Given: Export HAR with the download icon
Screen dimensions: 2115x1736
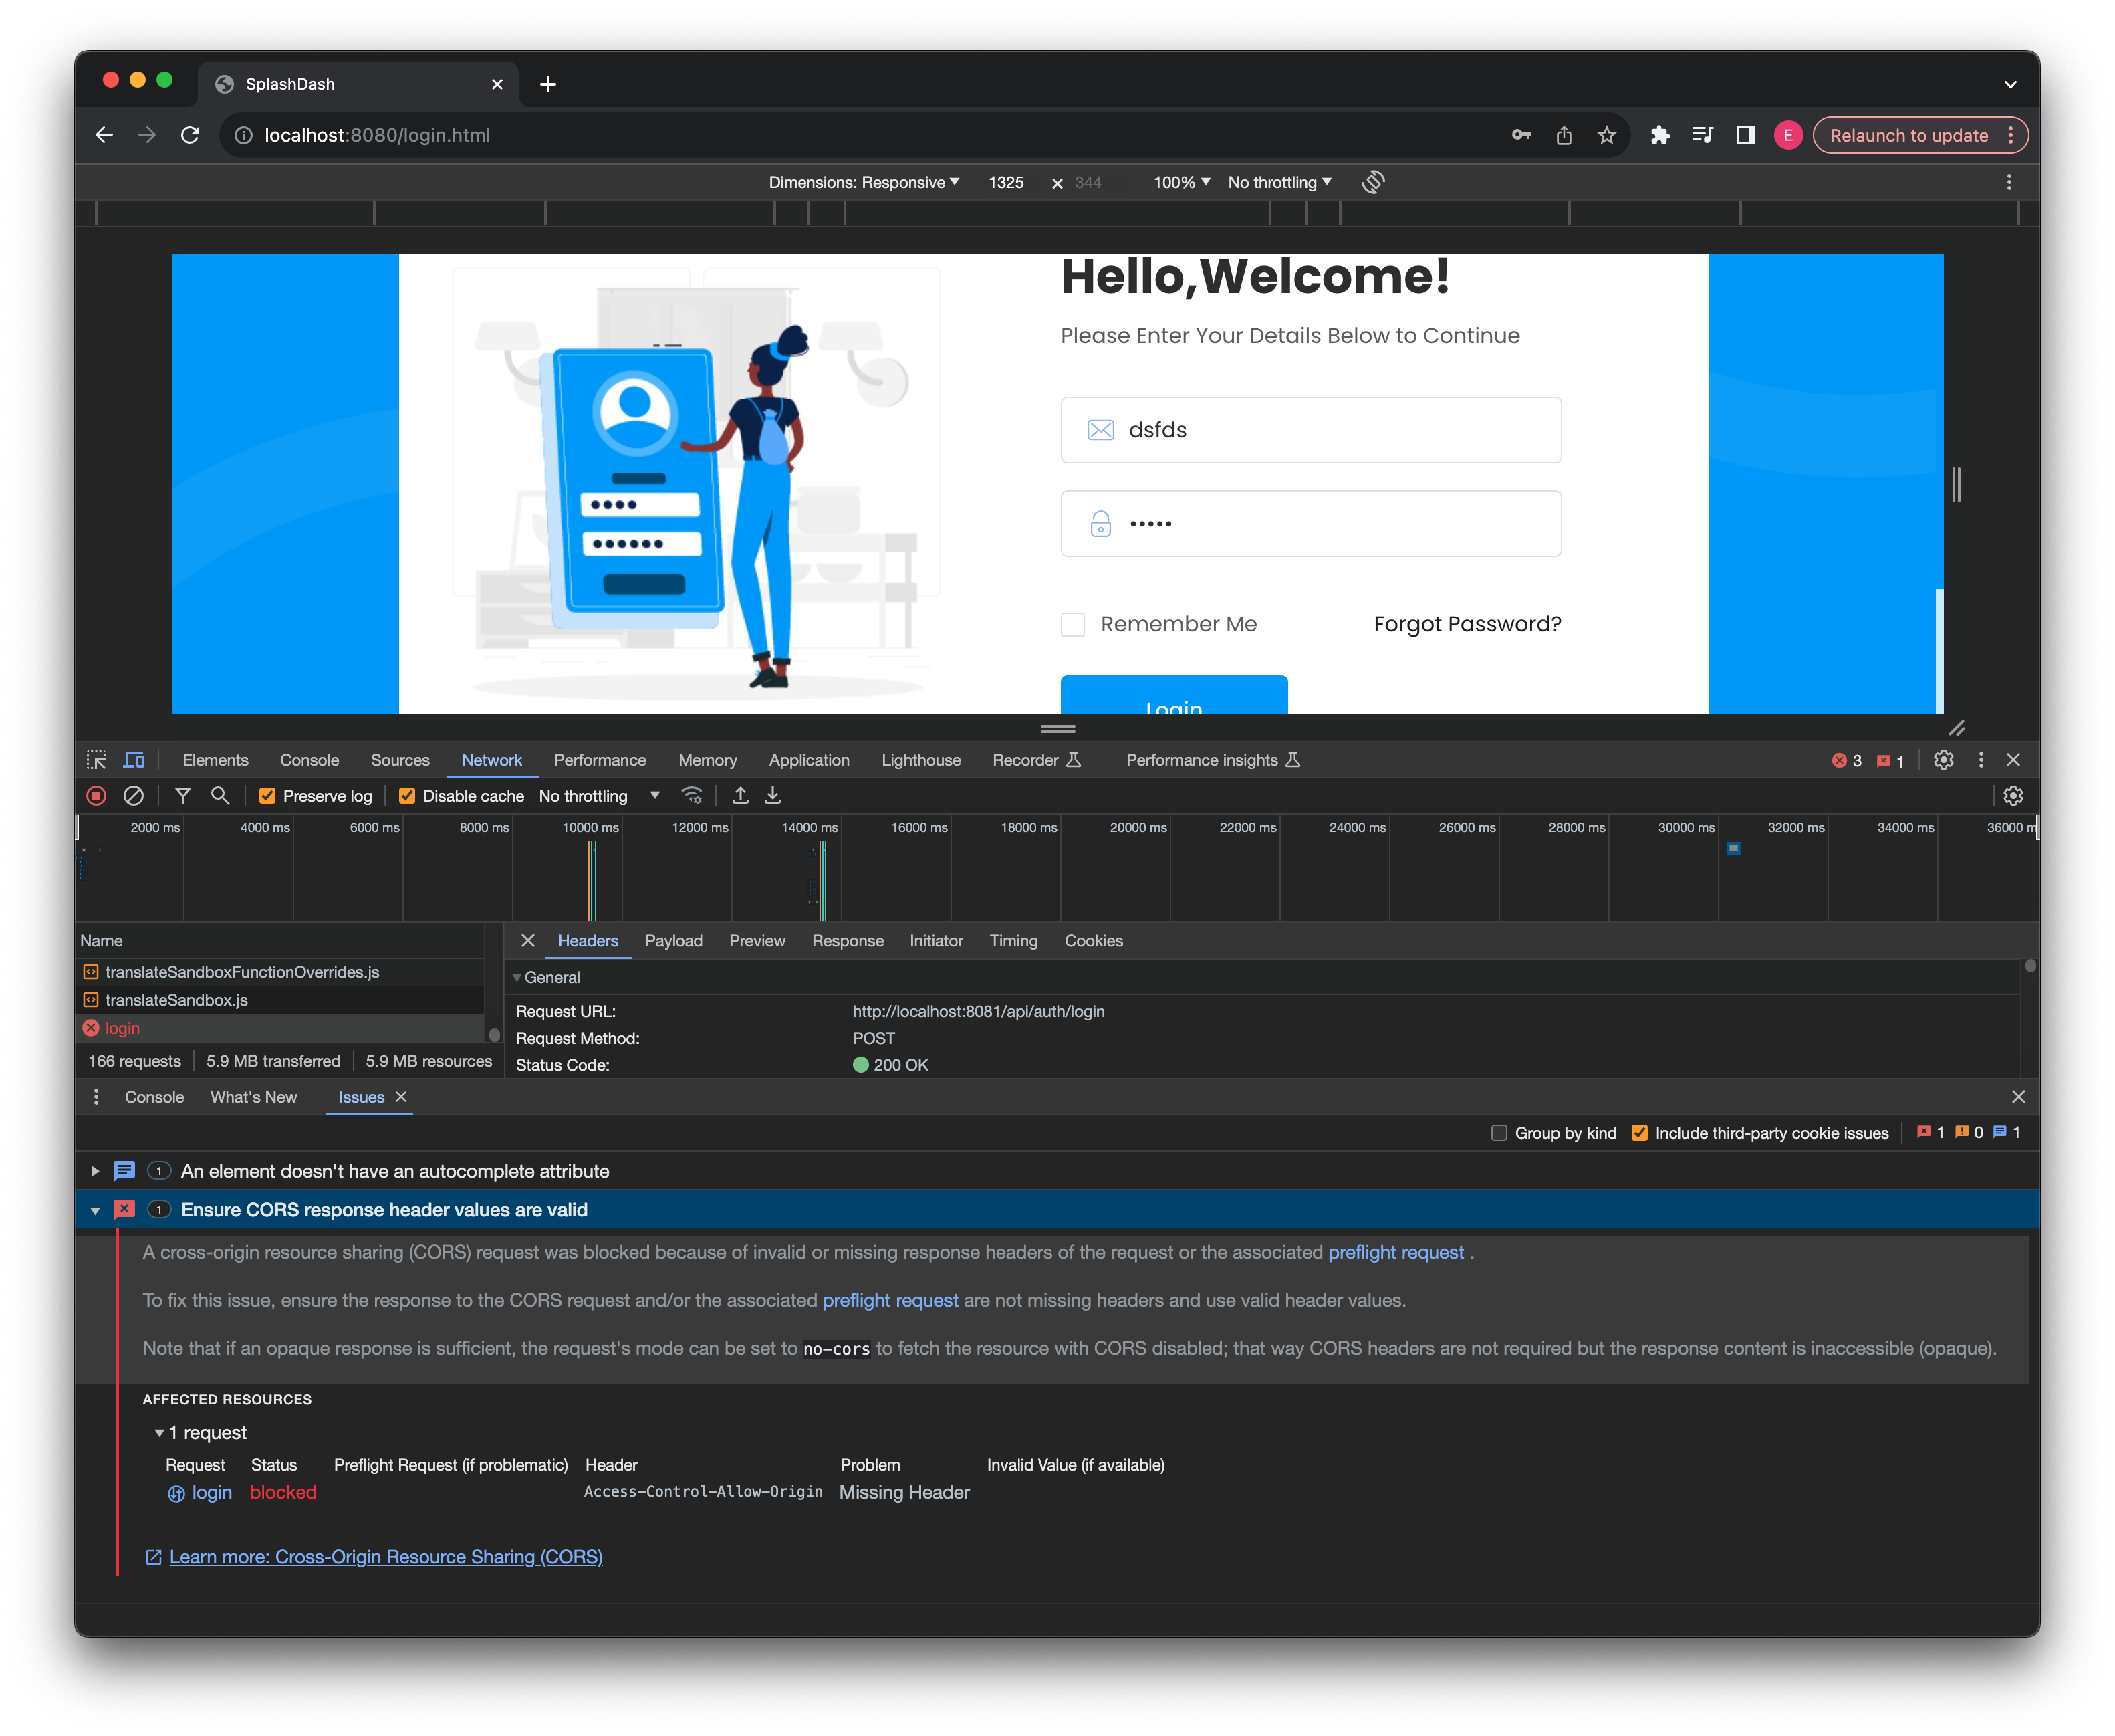Looking at the screenshot, I should click(773, 796).
